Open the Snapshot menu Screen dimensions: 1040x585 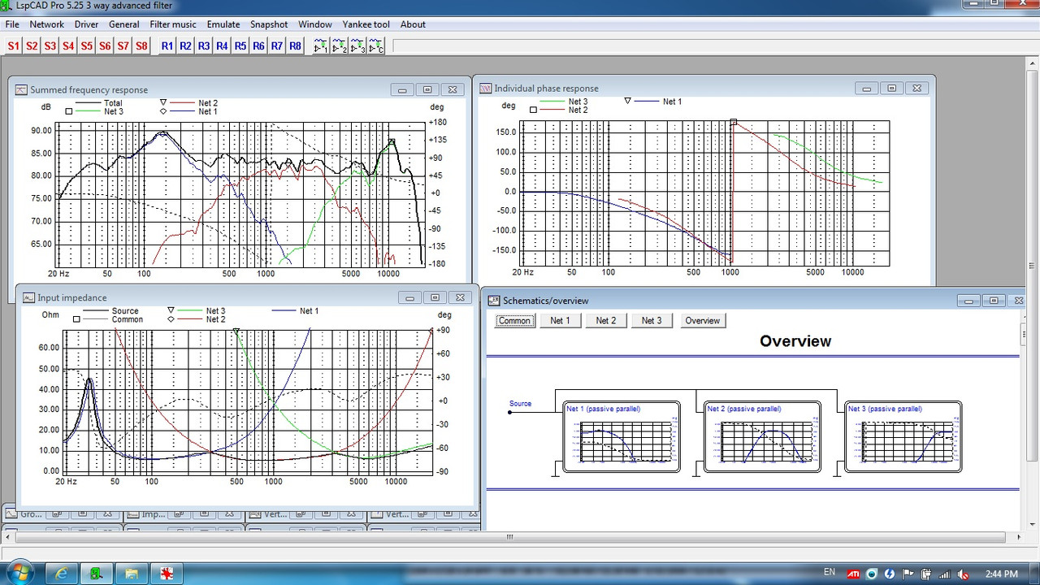point(269,24)
